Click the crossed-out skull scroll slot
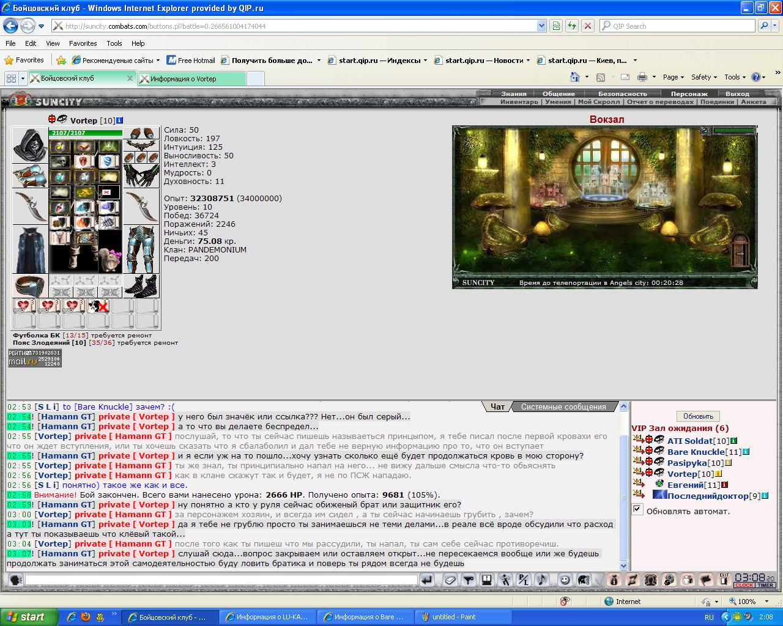 pyautogui.click(x=98, y=306)
